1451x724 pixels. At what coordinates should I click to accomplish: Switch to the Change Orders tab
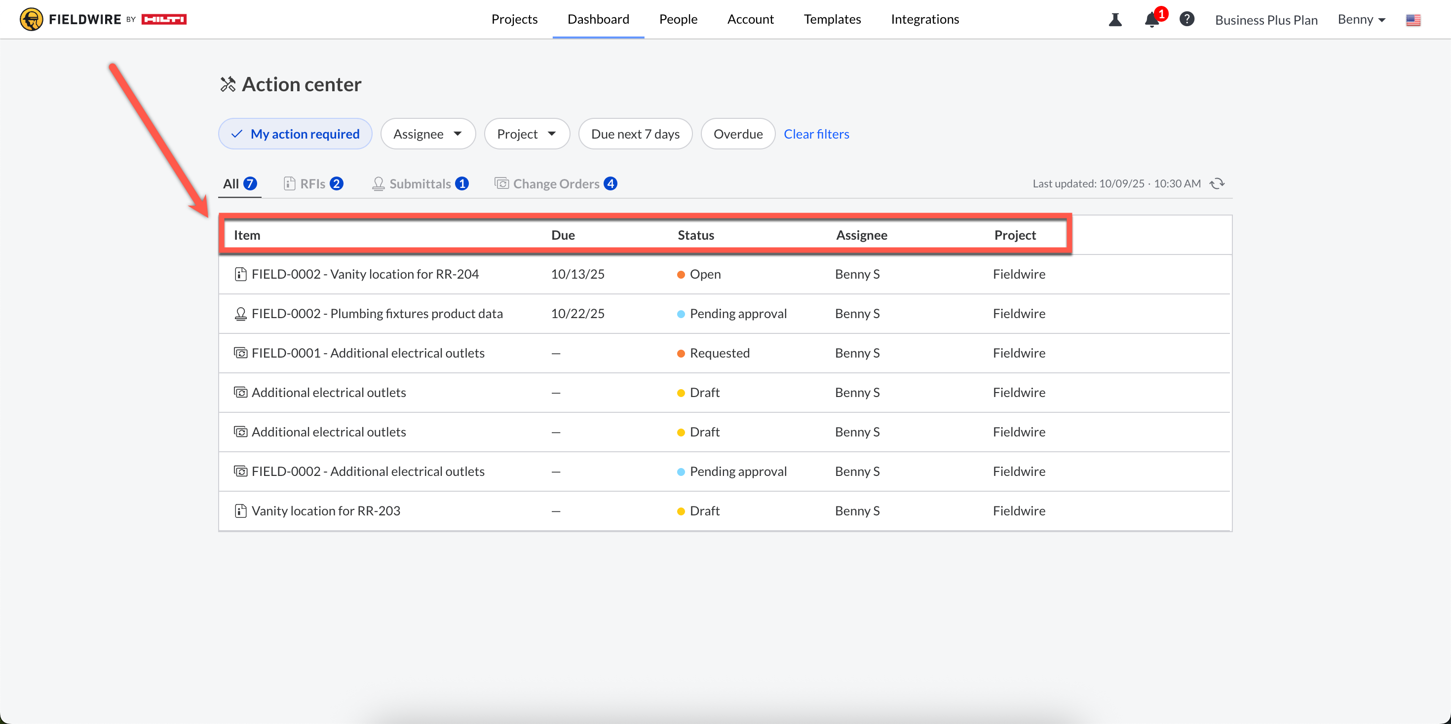[555, 183]
